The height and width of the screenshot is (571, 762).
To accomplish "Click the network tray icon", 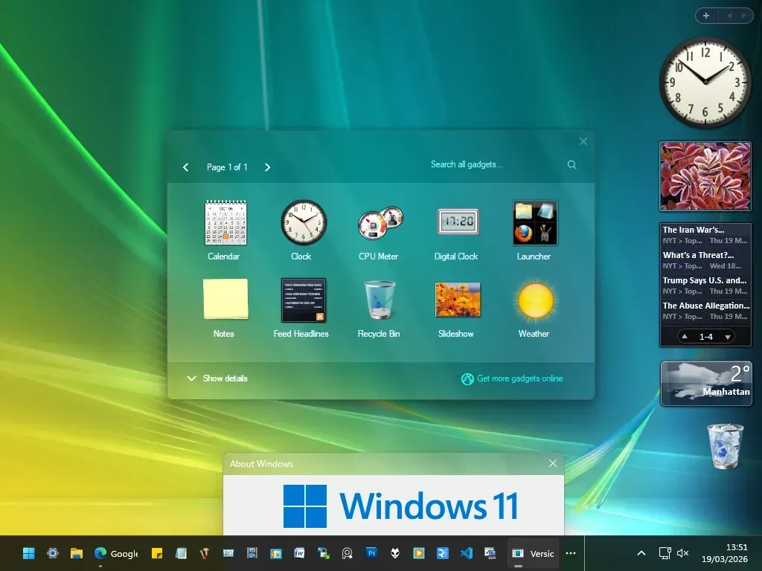I will 665,553.
